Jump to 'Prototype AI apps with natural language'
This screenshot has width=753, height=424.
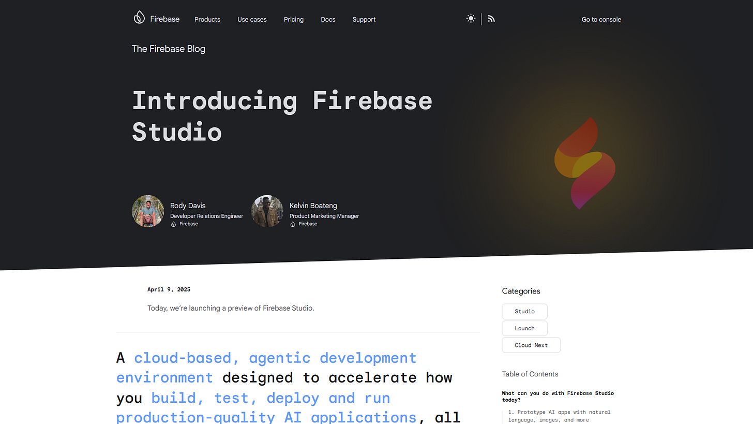coord(559,416)
